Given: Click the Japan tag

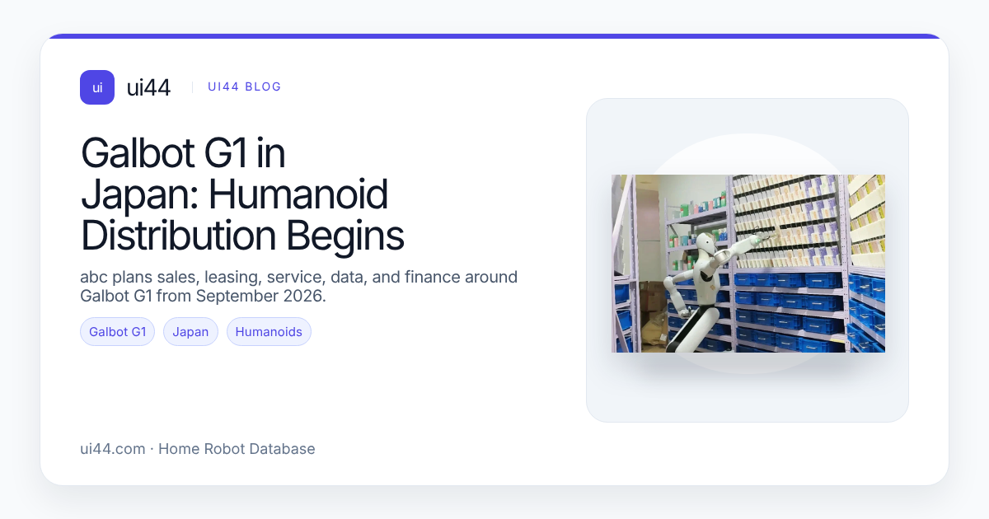Looking at the screenshot, I should (x=190, y=332).
